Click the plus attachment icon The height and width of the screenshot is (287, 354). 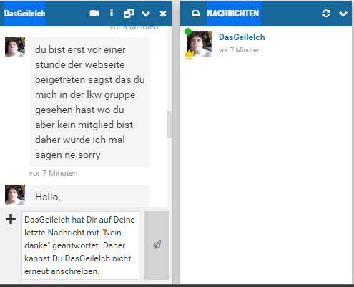pos(11,219)
